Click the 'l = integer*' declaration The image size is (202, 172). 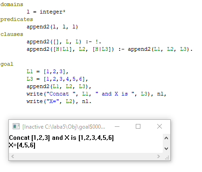coord(46,12)
